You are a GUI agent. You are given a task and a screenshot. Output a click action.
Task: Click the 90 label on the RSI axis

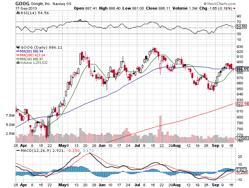(239, 16)
